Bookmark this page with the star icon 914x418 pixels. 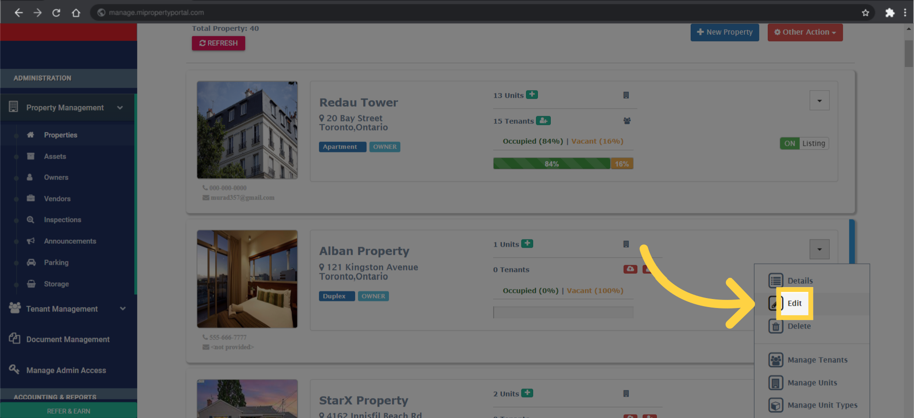[x=865, y=13]
